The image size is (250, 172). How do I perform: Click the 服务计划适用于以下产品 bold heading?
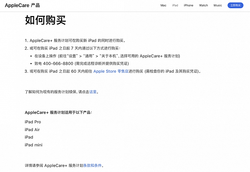[x=58, y=113]
